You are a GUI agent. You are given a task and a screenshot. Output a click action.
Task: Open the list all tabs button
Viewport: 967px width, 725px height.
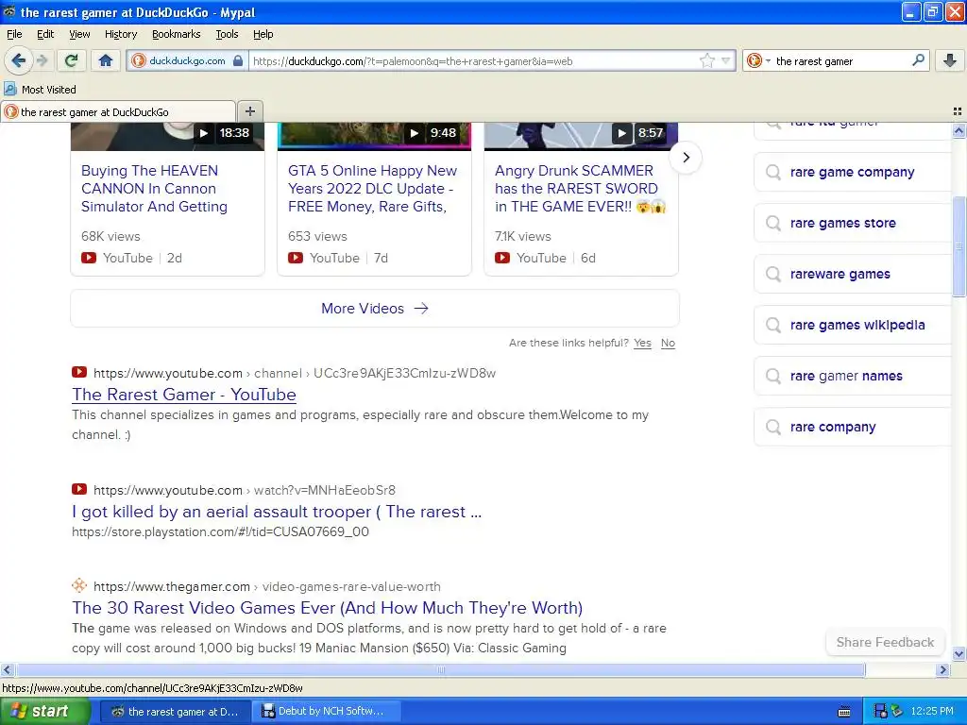[958, 111]
